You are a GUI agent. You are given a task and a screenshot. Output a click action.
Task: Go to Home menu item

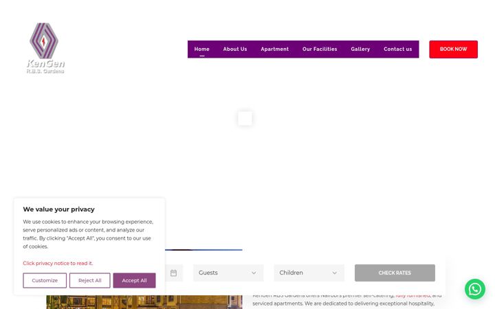click(x=201, y=49)
